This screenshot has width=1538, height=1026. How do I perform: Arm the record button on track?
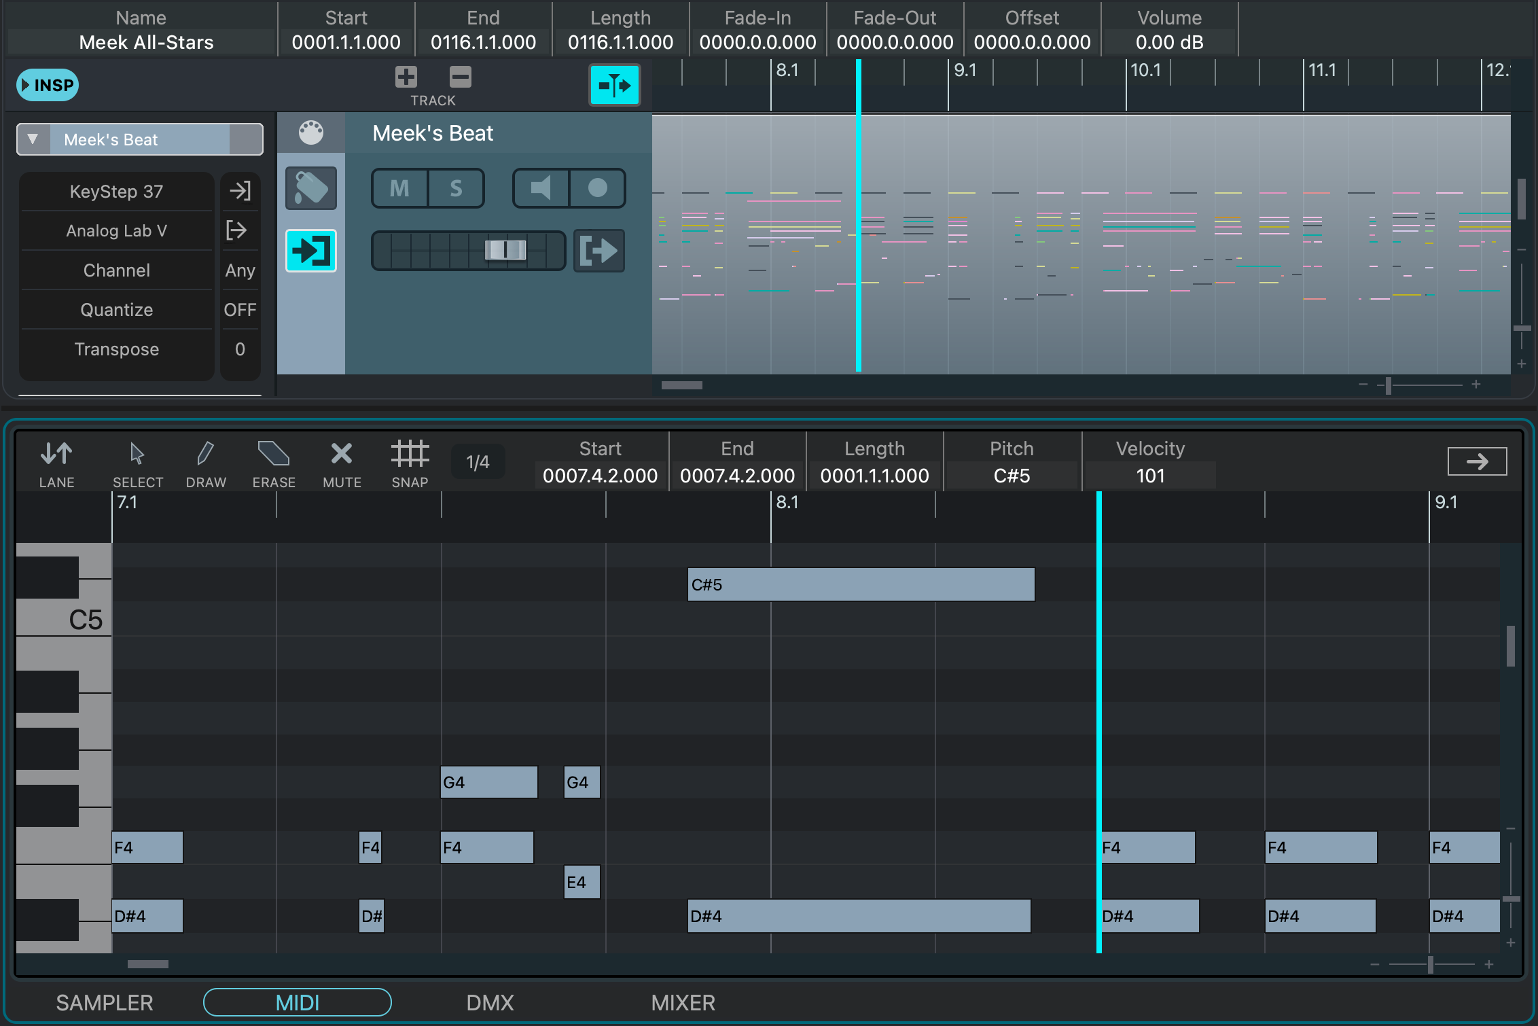(x=598, y=188)
